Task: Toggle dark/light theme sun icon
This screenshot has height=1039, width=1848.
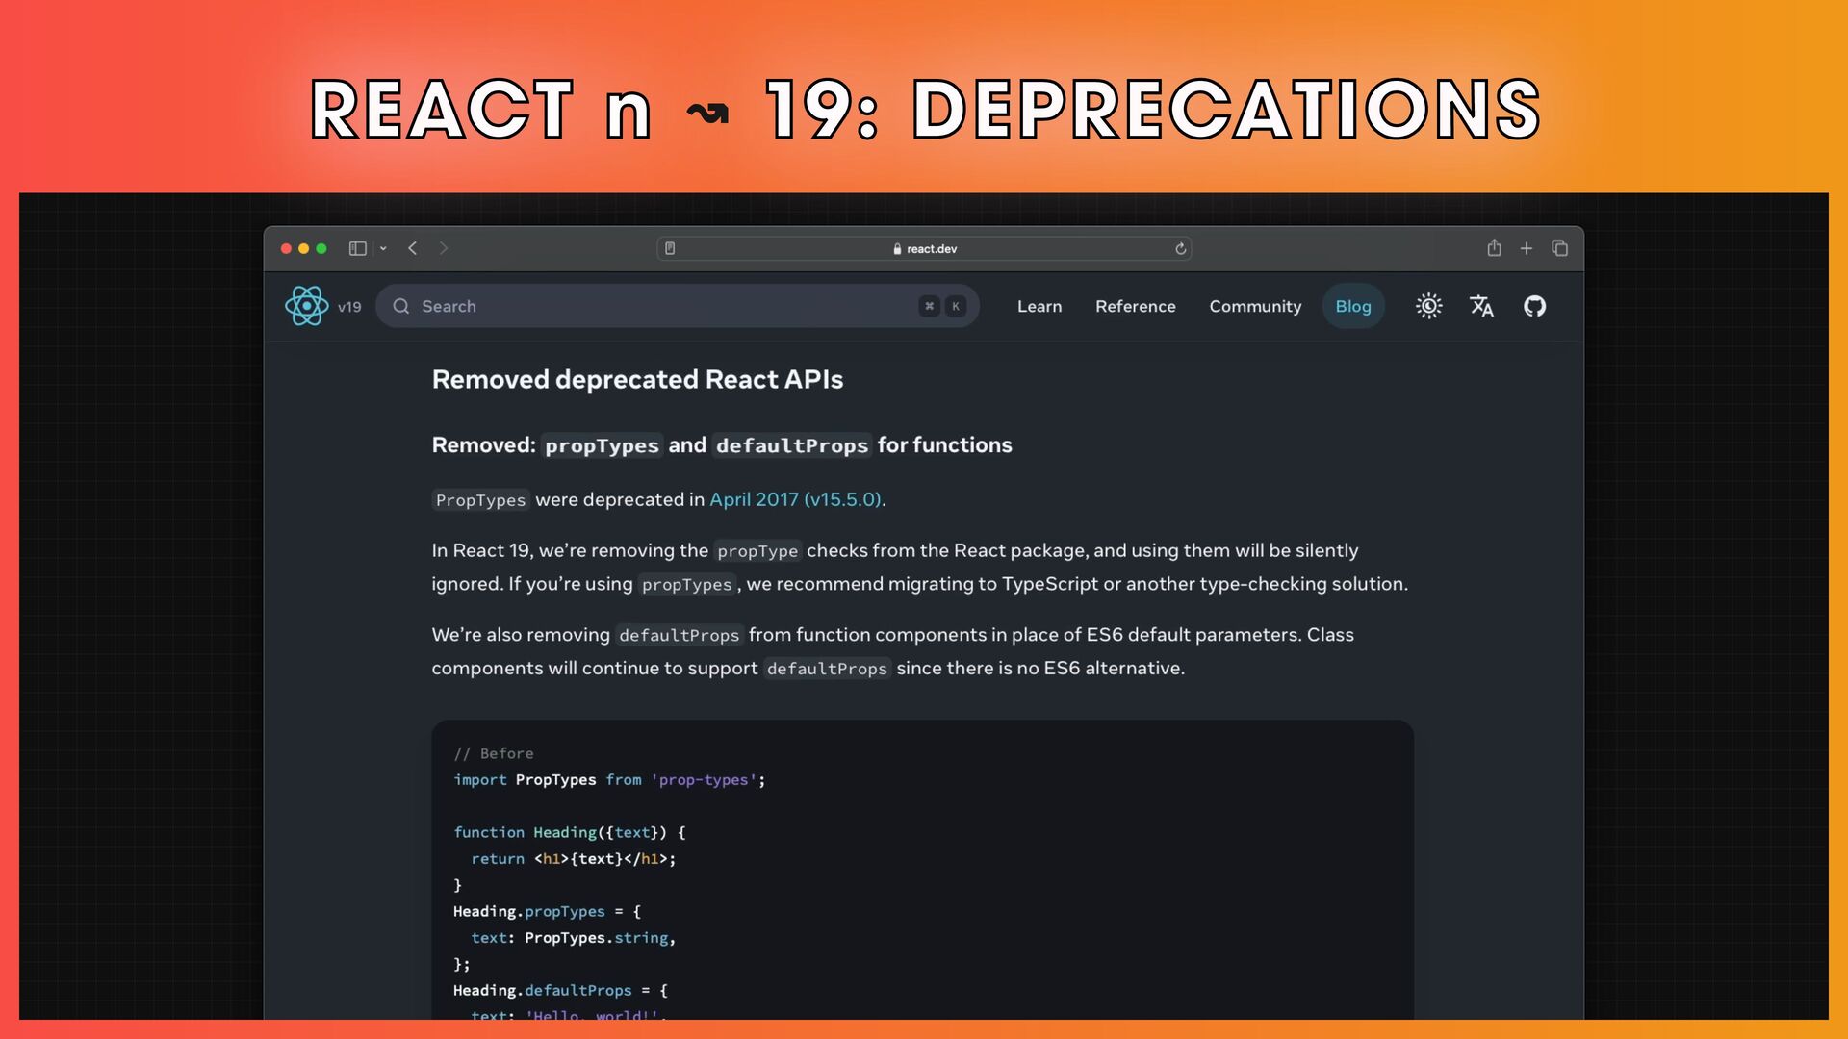Action: point(1428,306)
